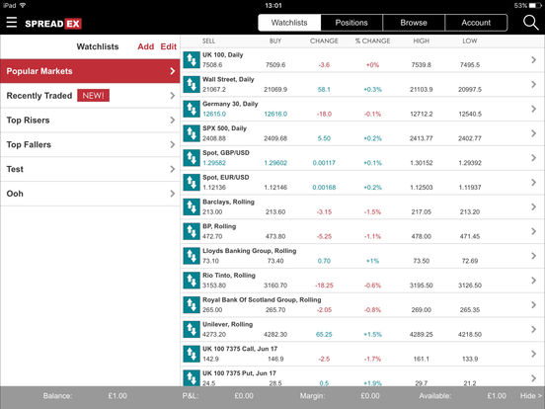Tap the trade icon for SPX 500, Daily
The width and height of the screenshot is (545, 409).
point(192,133)
